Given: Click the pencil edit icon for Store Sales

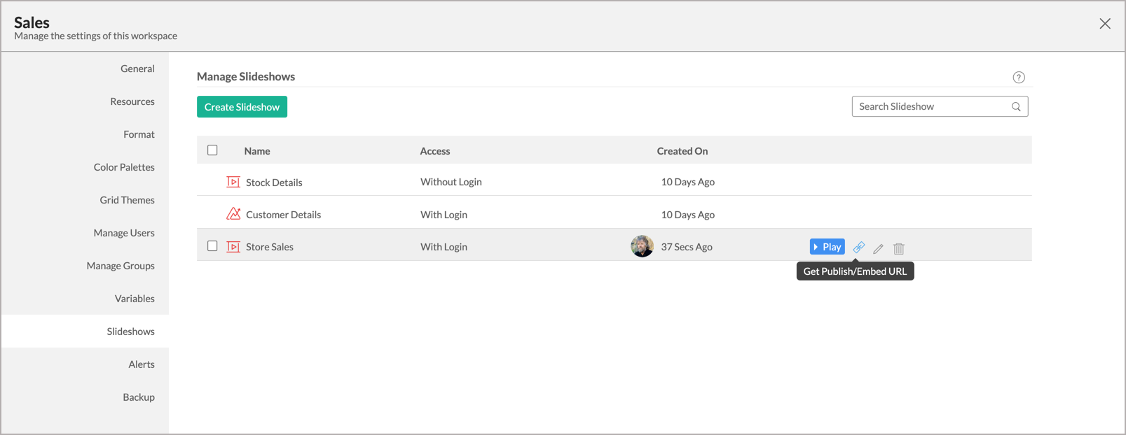Looking at the screenshot, I should tap(879, 248).
